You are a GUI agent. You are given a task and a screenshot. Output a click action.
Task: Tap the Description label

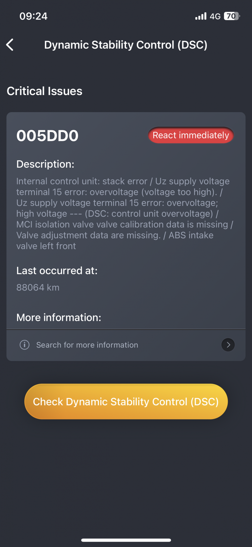tap(45, 164)
